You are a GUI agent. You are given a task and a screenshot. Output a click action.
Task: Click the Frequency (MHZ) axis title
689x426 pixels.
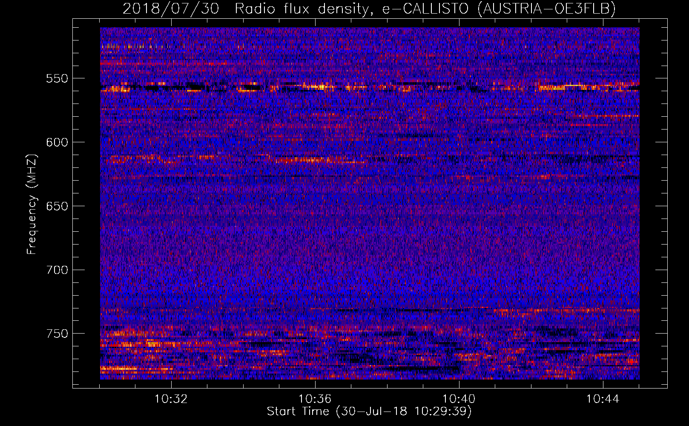coord(32,204)
